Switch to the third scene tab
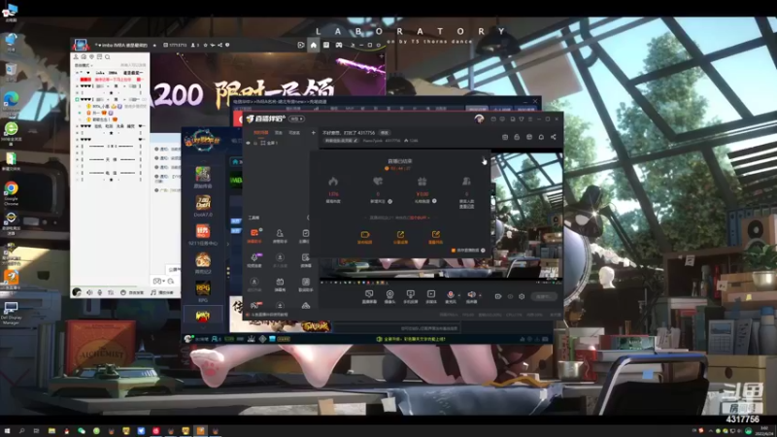 pyautogui.click(x=294, y=133)
